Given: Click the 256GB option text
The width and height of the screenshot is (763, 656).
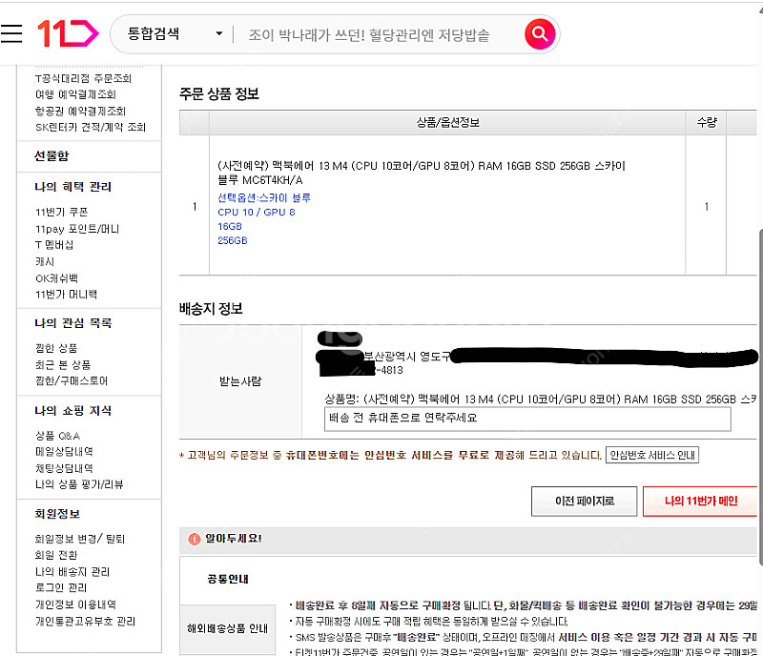Looking at the screenshot, I should tap(232, 240).
